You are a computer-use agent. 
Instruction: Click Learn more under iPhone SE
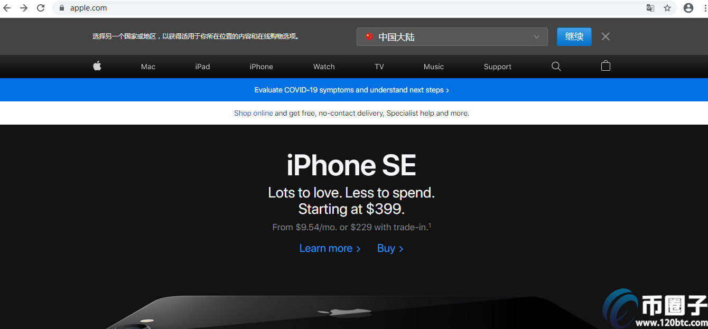[330, 248]
